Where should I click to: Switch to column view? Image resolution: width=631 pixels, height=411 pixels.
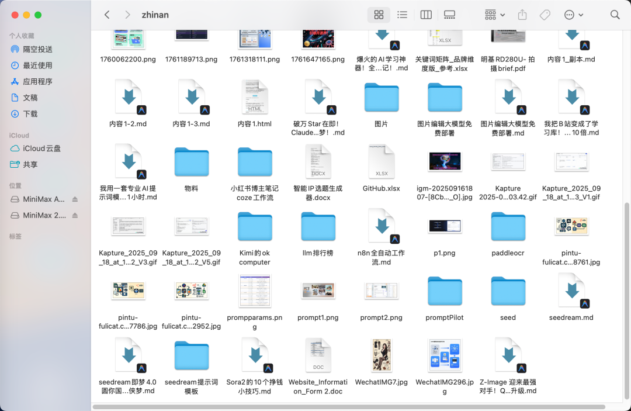tap(426, 15)
